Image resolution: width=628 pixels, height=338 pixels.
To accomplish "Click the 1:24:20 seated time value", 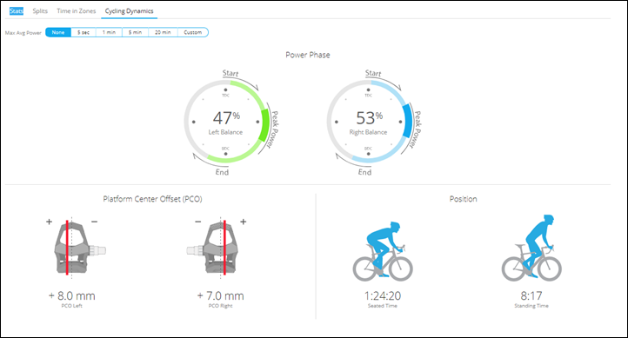I will coord(383,295).
